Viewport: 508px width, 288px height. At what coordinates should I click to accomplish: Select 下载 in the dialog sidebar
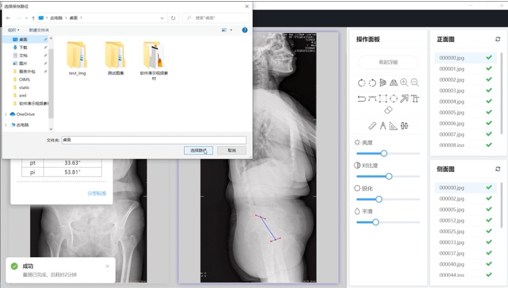click(x=25, y=48)
